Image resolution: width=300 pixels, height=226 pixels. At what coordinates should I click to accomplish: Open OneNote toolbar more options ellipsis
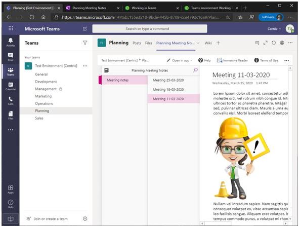click(x=286, y=61)
